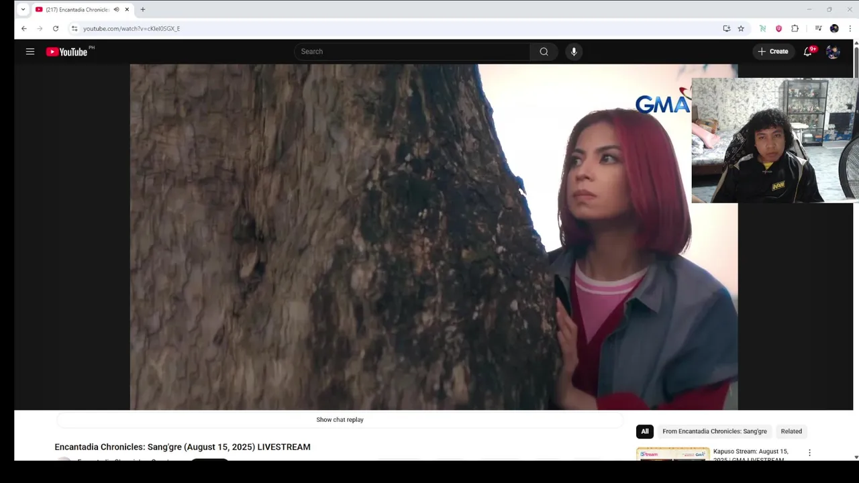
Task: Click the magnifier search button
Action: (544, 52)
